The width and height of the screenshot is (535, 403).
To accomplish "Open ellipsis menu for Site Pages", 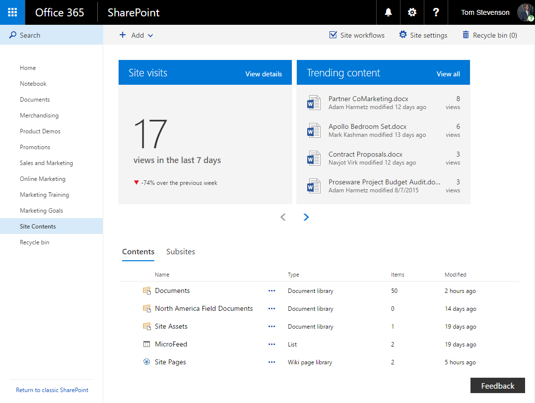I will pos(271,362).
